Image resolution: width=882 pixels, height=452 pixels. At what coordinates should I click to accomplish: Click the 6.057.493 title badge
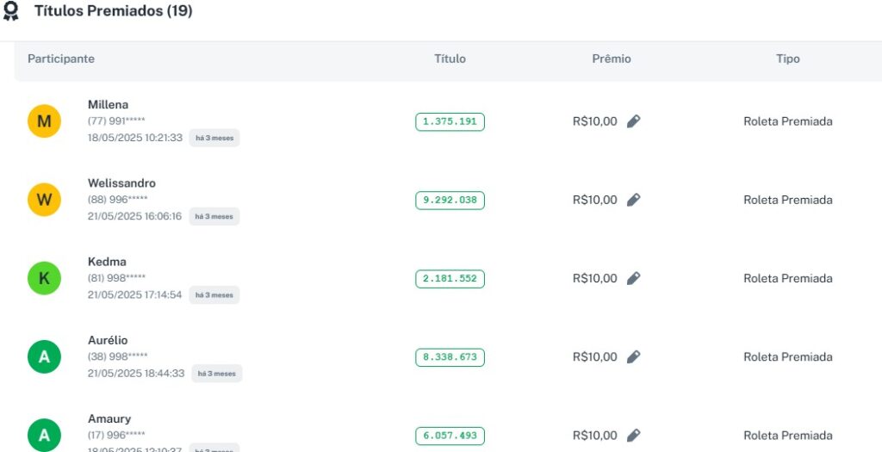pos(450,435)
